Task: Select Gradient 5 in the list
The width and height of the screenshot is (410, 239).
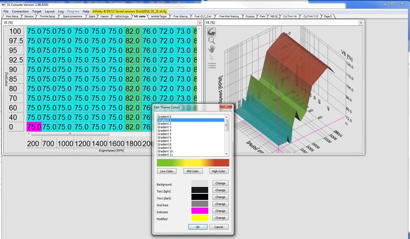Action: pos(164,134)
